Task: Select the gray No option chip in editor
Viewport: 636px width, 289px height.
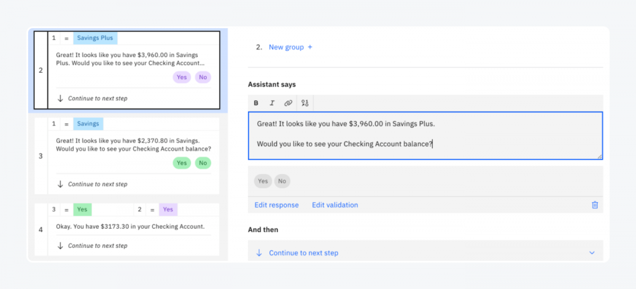Action: [x=282, y=181]
